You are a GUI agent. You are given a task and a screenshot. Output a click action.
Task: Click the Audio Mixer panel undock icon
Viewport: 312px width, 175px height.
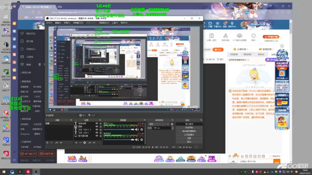tap(145, 120)
